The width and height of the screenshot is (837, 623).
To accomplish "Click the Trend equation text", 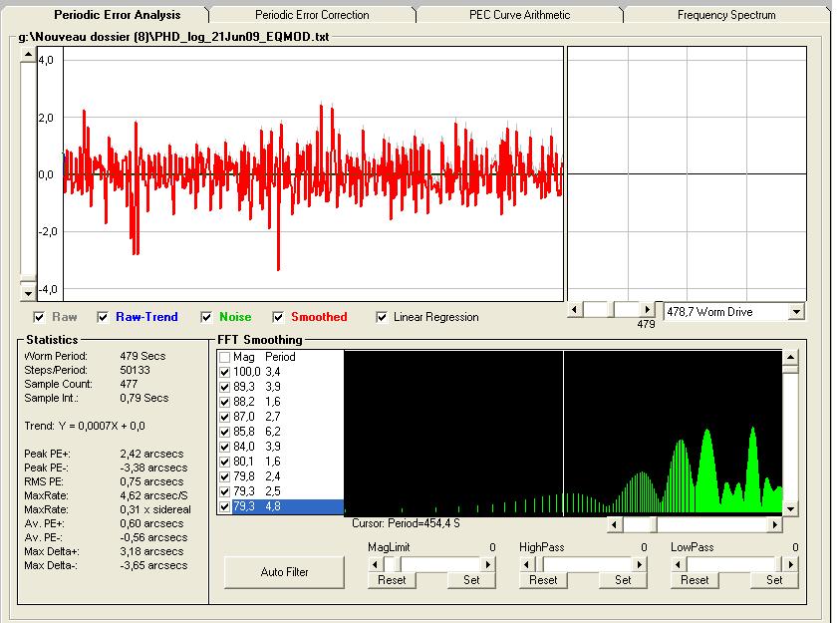I will pyautogui.click(x=85, y=426).
